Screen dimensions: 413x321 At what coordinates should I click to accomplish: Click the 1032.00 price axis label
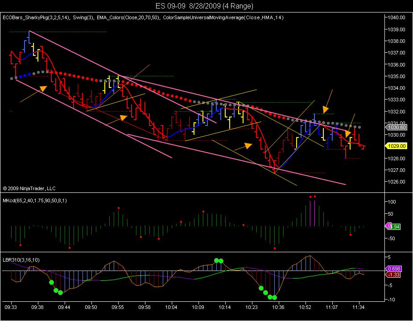(x=396, y=112)
